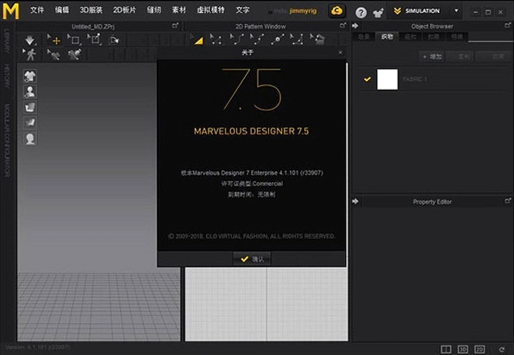Open the 3D服装 menu

point(91,10)
